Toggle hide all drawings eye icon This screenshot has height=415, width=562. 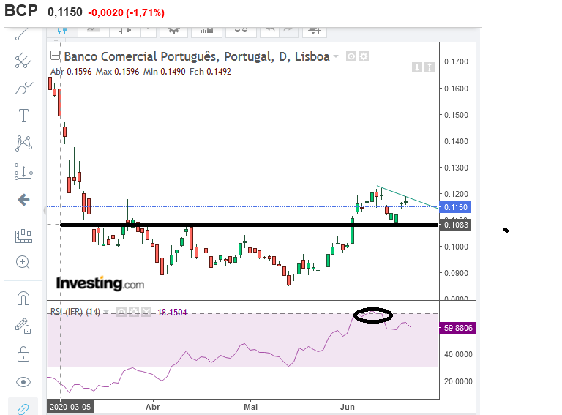23,382
